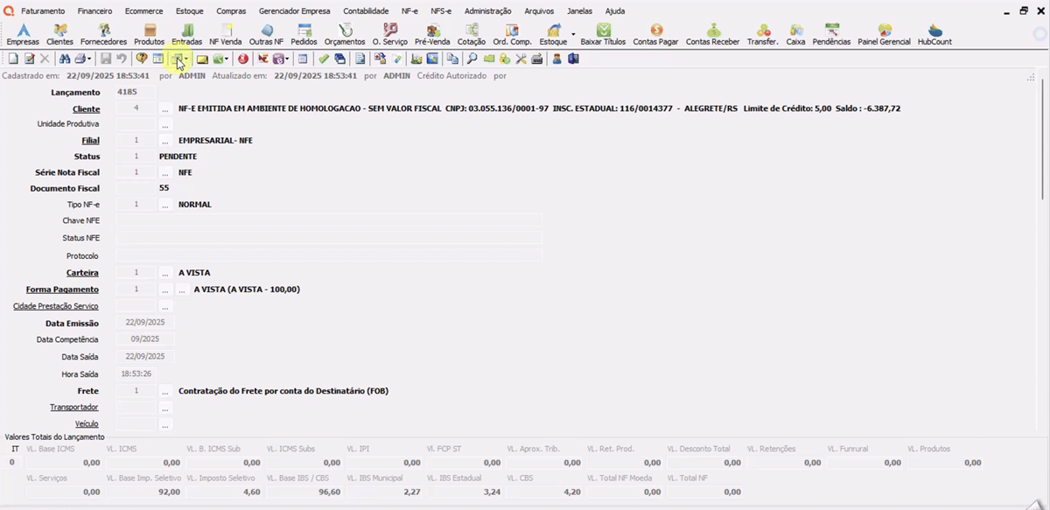Click the HubCount toolbar icon
The image size is (1050, 510).
tap(934, 35)
